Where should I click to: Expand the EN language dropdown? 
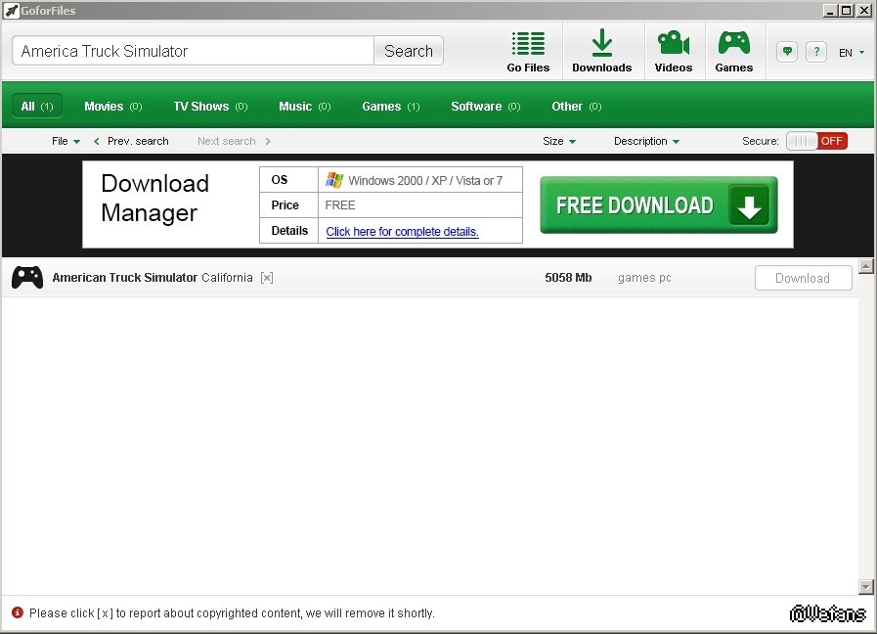click(852, 53)
